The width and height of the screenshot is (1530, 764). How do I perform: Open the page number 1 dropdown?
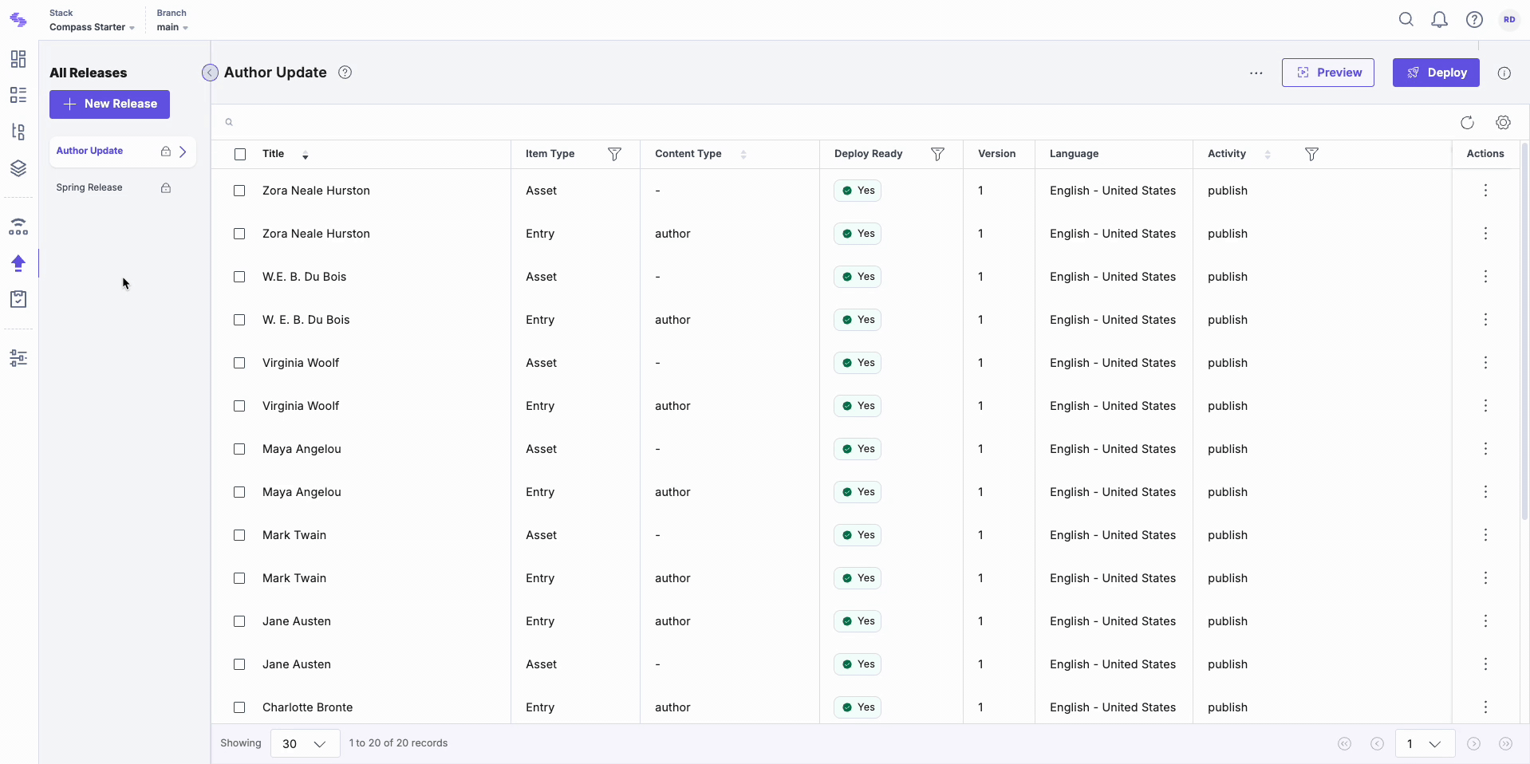coord(1425,743)
